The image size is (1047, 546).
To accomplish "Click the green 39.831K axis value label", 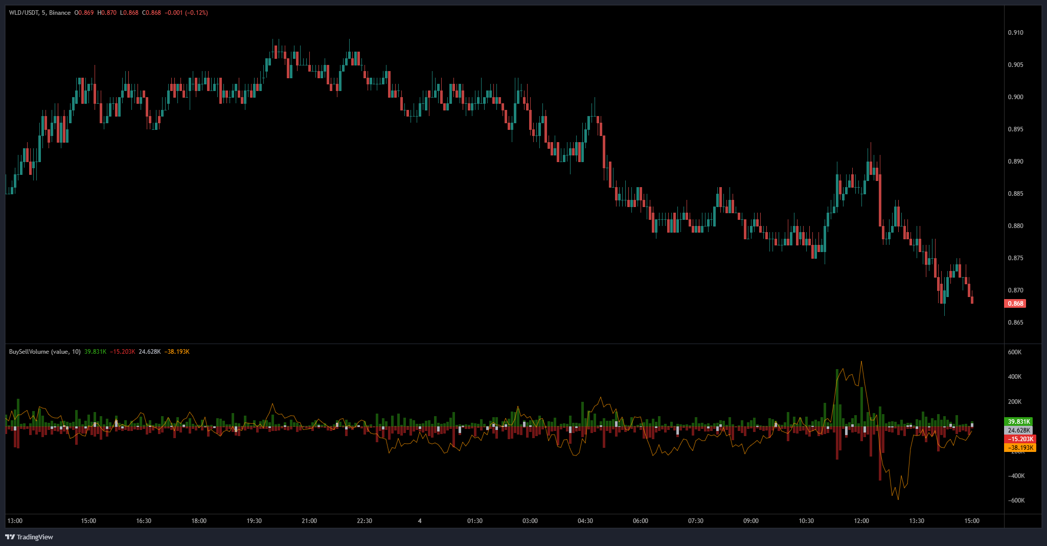I will [1018, 422].
